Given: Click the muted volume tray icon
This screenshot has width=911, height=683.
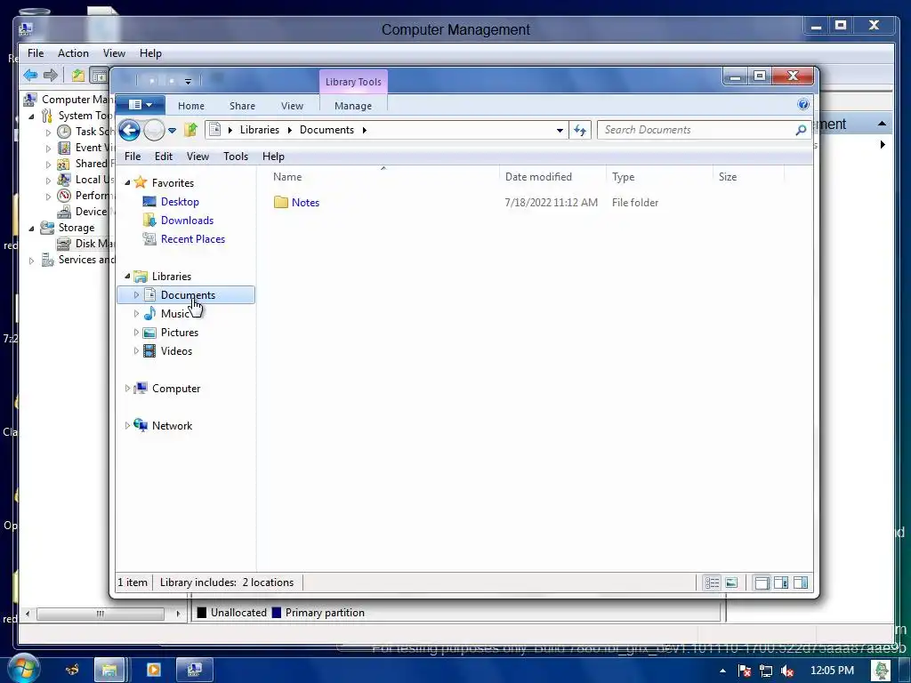Looking at the screenshot, I should tap(787, 671).
